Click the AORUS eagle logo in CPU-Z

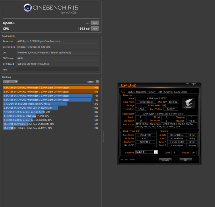pyautogui.click(x=189, y=103)
